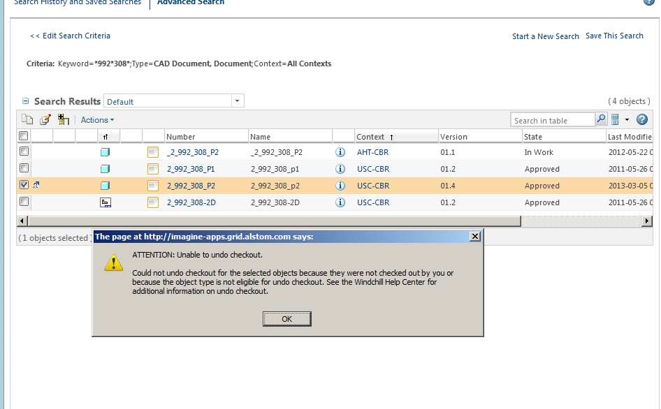Click the warning triangle icon in dialog
The width and height of the screenshot is (661, 409).
pyautogui.click(x=113, y=263)
